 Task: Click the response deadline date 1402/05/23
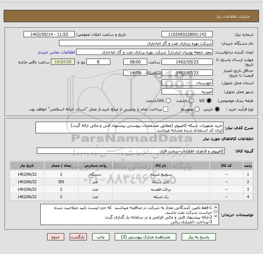pos(187,62)
